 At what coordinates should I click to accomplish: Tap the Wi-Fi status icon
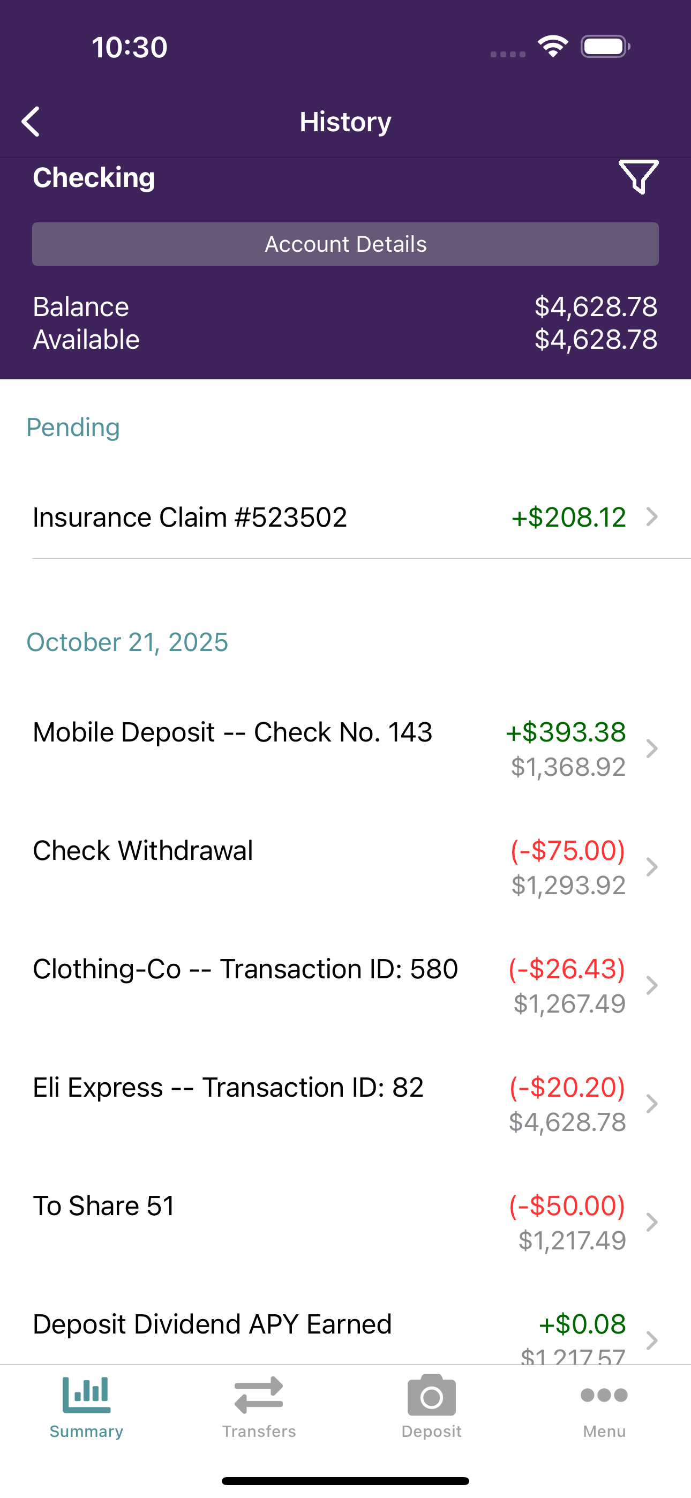(x=553, y=47)
